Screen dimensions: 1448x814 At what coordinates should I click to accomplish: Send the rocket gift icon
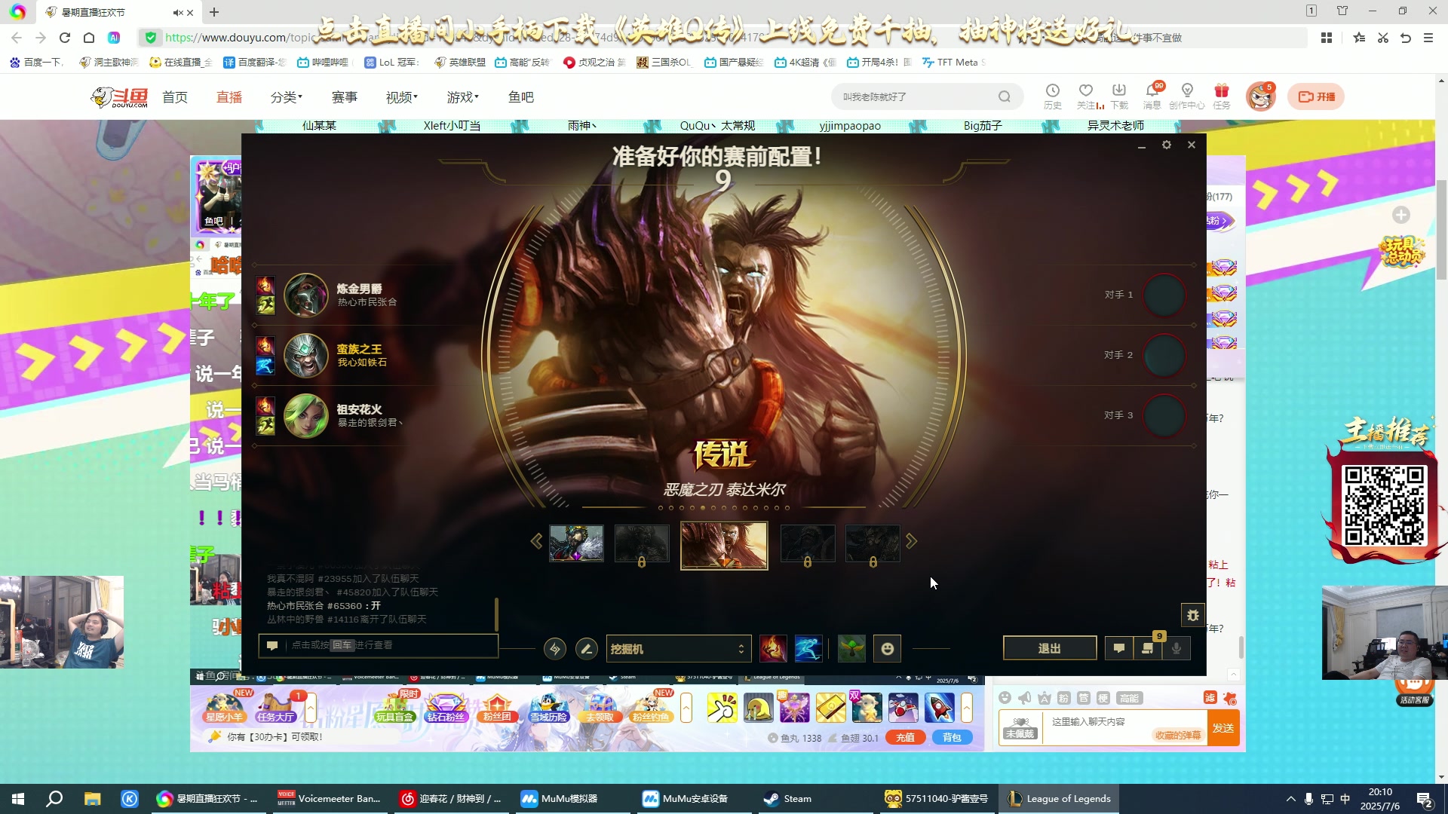click(x=940, y=708)
